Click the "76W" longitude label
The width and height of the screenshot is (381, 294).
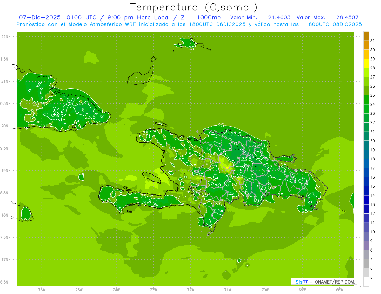42,290
